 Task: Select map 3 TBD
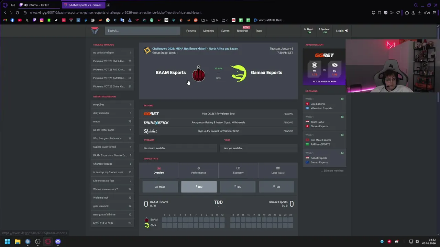tap(277, 187)
